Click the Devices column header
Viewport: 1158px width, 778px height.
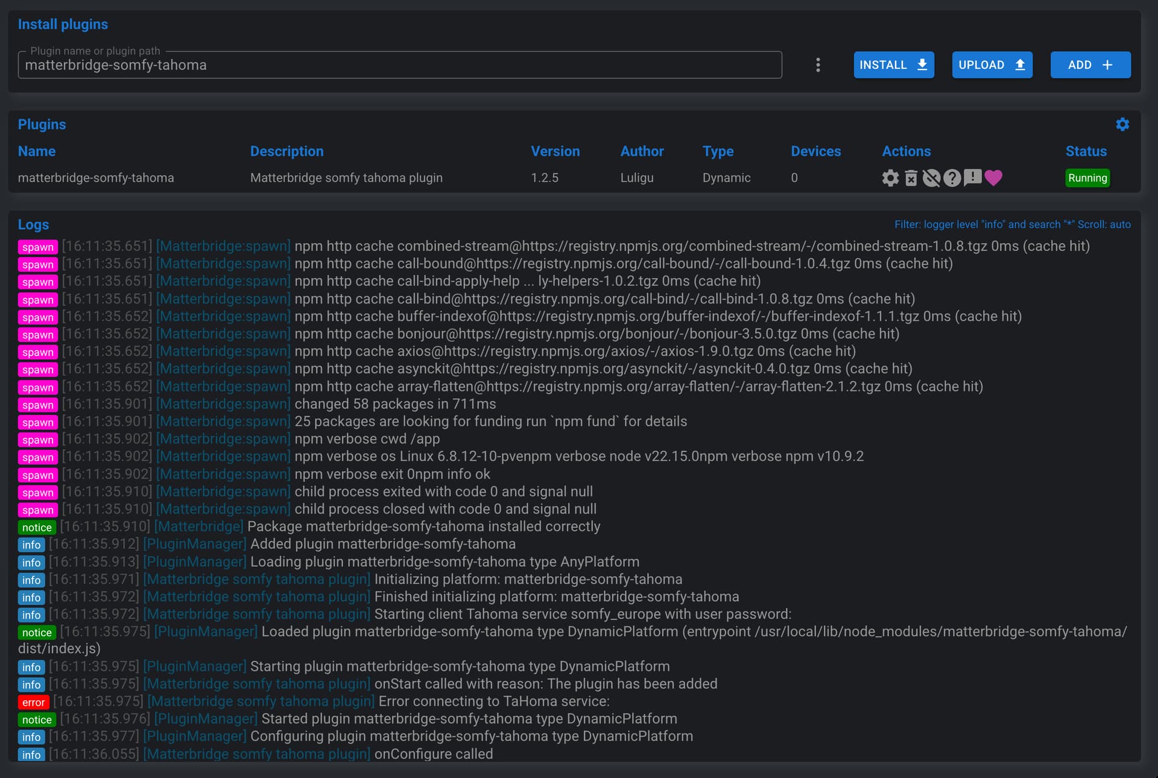pos(815,151)
